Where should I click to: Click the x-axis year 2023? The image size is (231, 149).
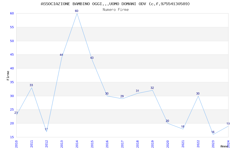(x=213, y=144)
